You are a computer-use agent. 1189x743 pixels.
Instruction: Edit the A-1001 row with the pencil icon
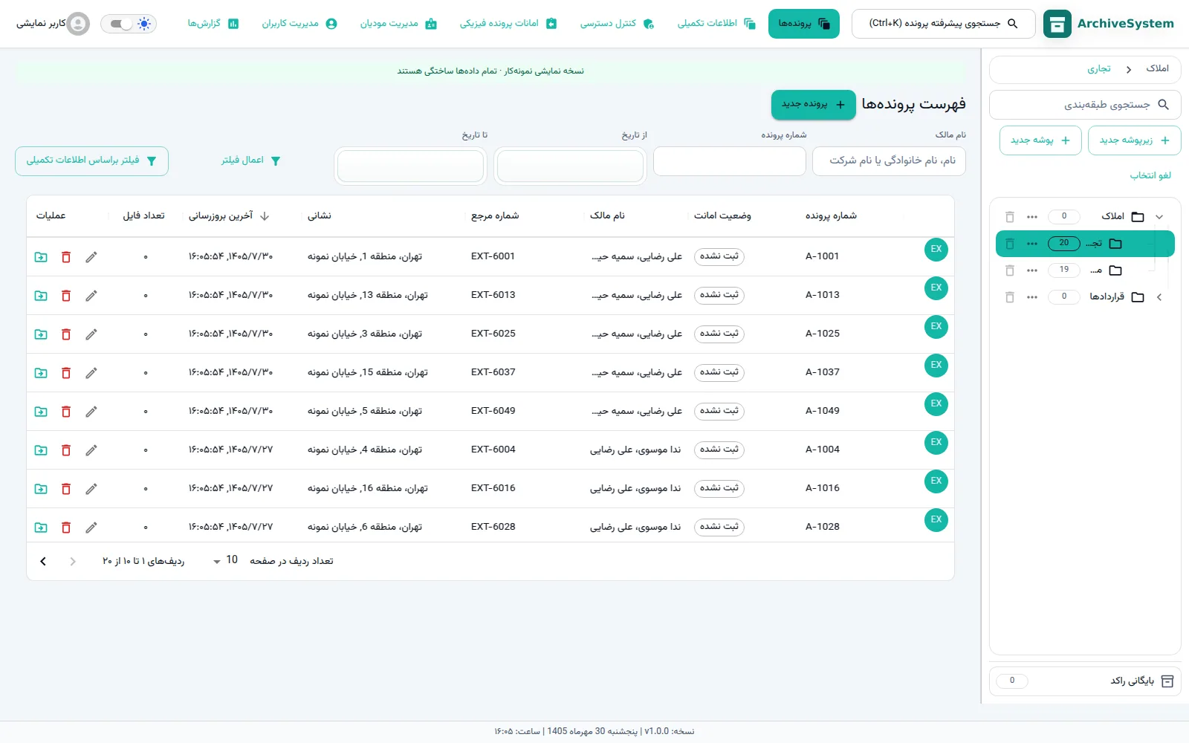[91, 257]
